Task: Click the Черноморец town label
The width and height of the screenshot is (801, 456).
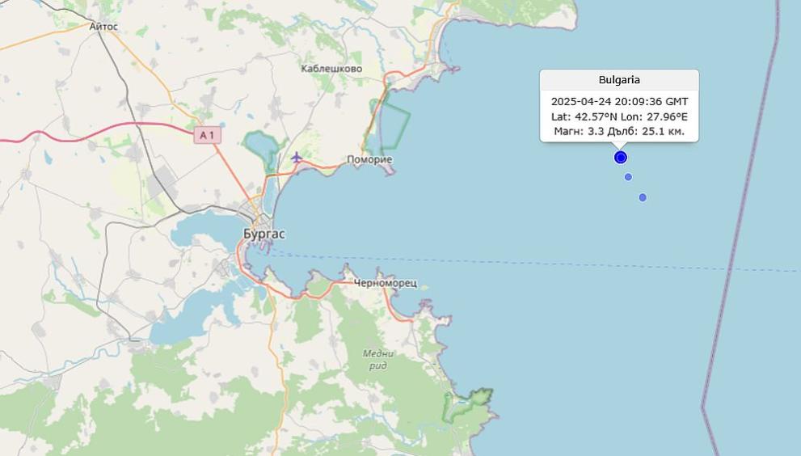Action: 386,283
